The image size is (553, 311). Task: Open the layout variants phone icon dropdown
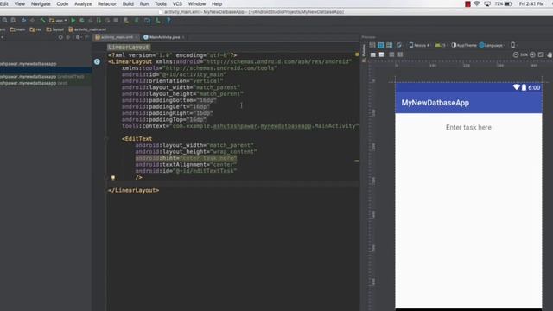pyautogui.click(x=513, y=45)
